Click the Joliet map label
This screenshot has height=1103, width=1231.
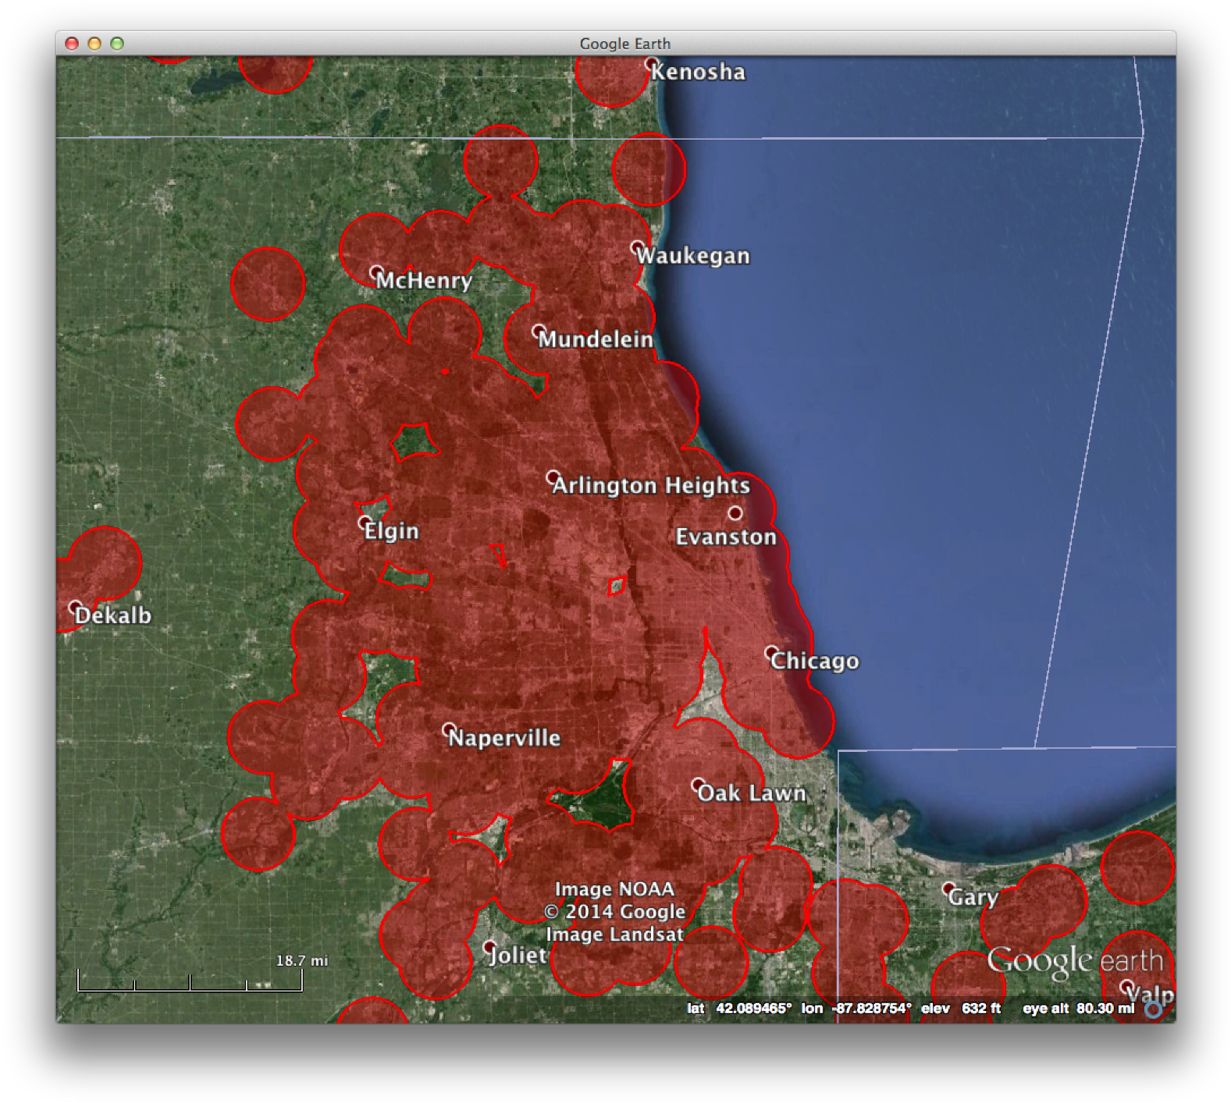(x=518, y=956)
